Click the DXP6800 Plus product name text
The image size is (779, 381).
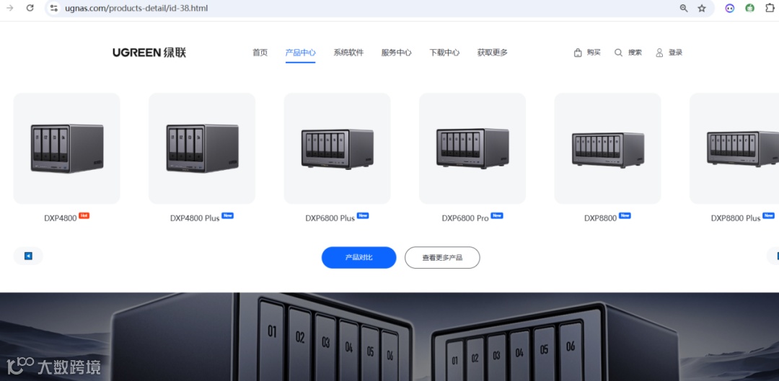point(330,218)
